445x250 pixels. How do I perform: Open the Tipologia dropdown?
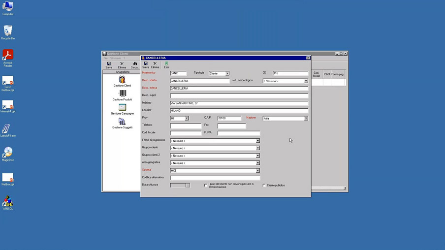pyautogui.click(x=227, y=73)
